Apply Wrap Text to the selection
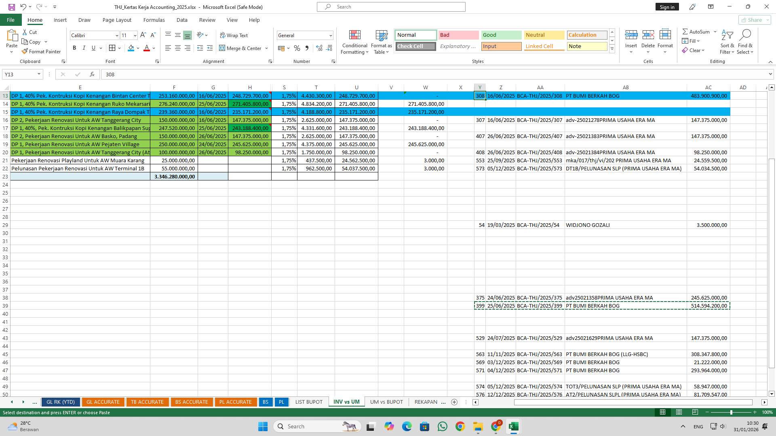 pyautogui.click(x=234, y=35)
